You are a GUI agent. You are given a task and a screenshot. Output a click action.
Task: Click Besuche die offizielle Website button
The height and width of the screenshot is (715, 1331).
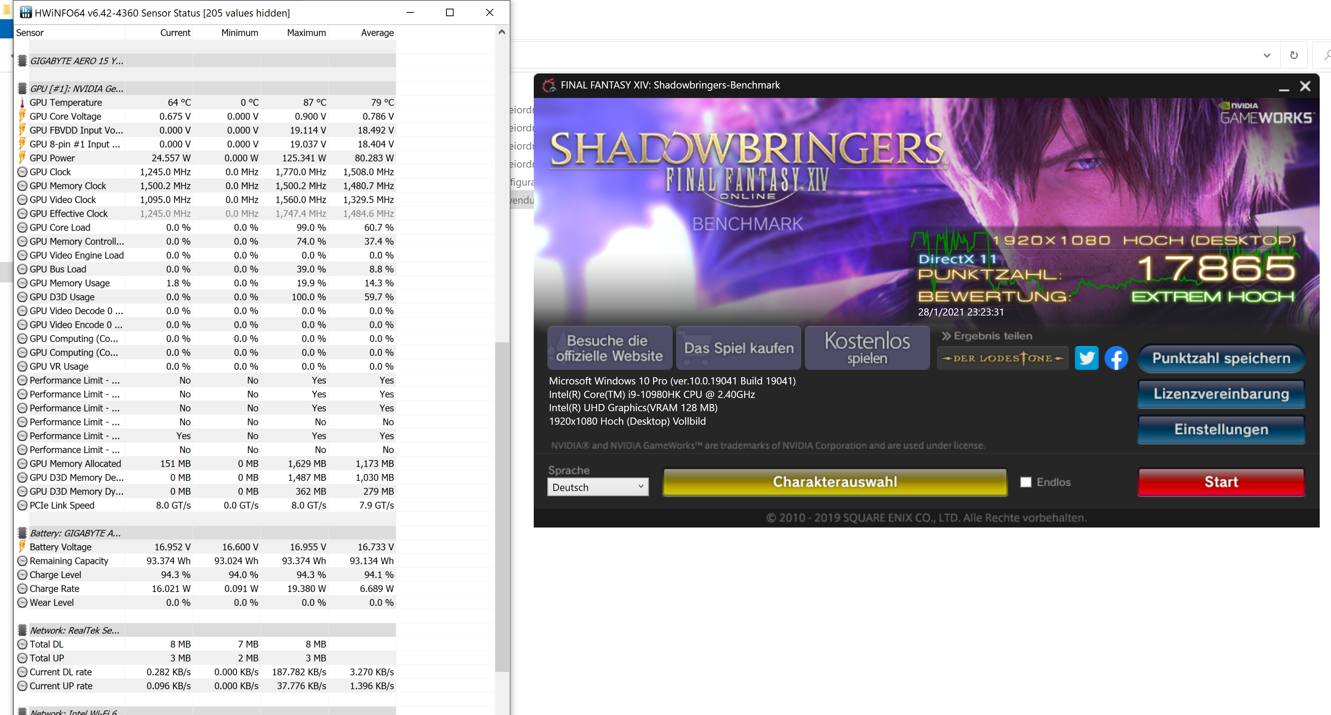coord(610,348)
